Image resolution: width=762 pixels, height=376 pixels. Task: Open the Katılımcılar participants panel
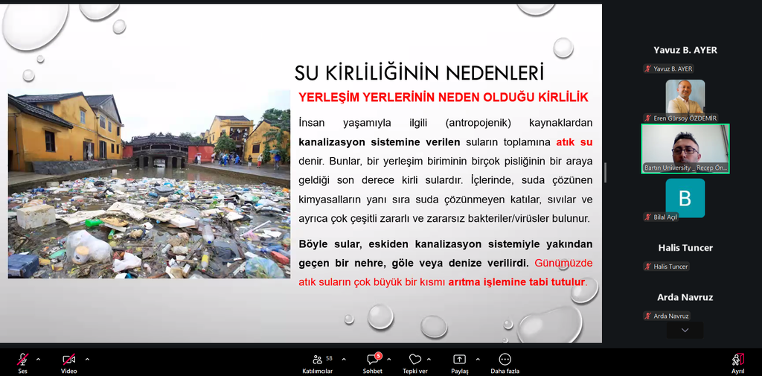pos(318,360)
